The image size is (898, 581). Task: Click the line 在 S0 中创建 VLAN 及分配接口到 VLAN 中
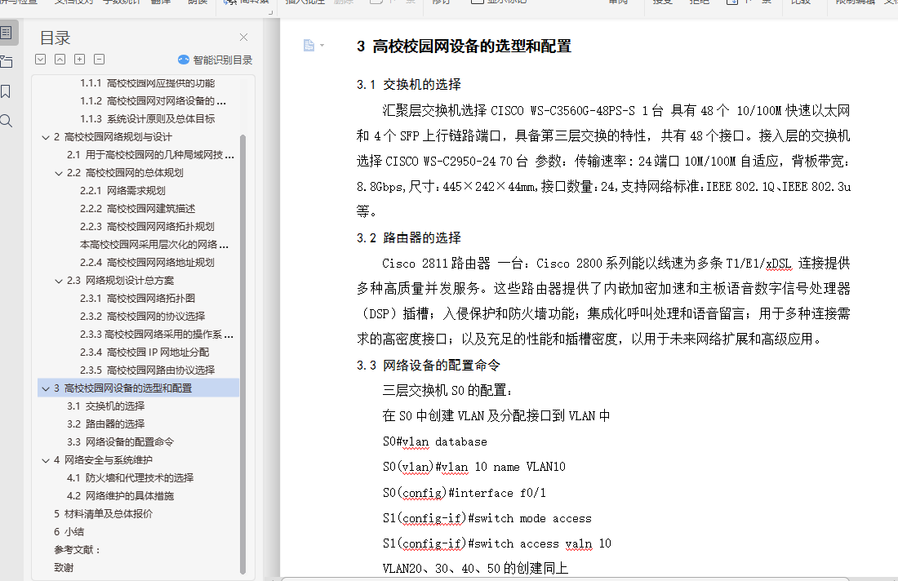[x=496, y=415]
